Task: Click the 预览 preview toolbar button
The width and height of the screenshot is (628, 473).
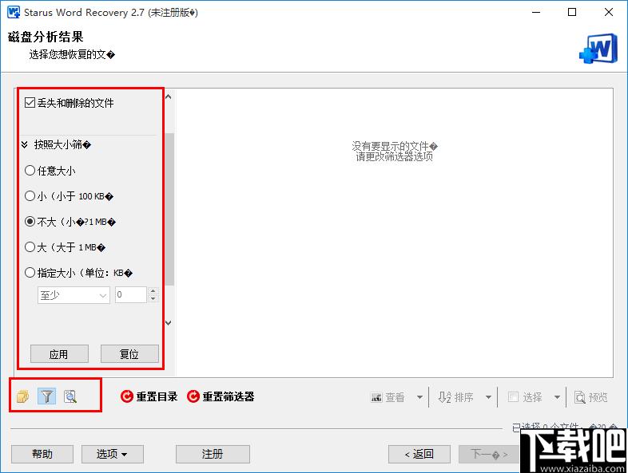Action: 591,397
